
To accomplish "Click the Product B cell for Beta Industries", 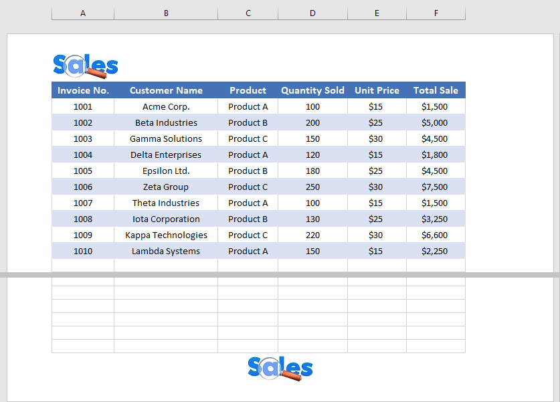I will 248,122.
